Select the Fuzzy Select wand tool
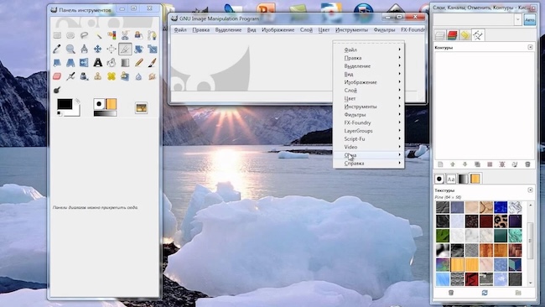545x307 pixels. pos(98,35)
